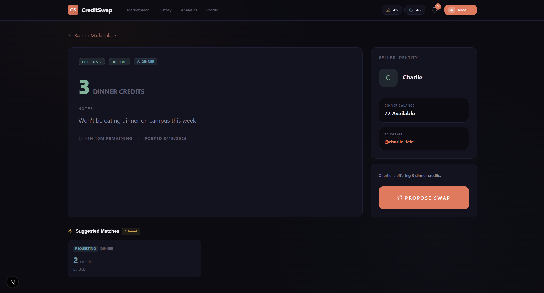The height and width of the screenshot is (293, 544).
Task: Follow Back to Marketplace link
Action: coord(95,36)
